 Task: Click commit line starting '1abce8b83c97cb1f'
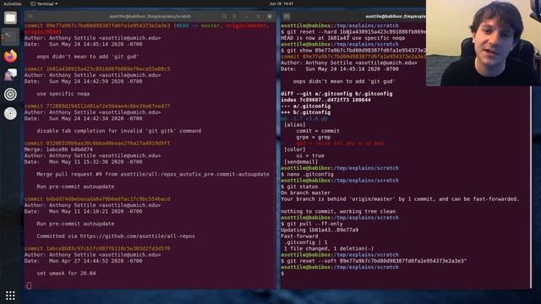(97, 248)
